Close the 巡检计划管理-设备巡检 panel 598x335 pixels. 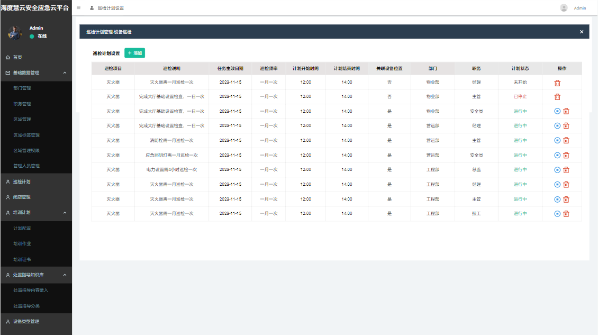[x=582, y=32]
